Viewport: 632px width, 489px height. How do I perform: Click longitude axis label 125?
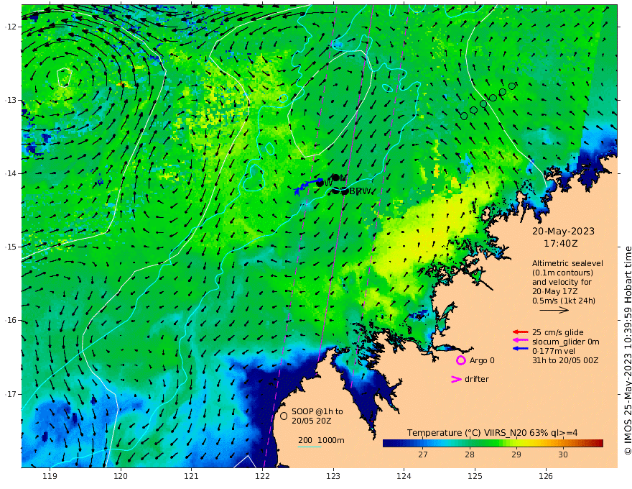[475, 477]
